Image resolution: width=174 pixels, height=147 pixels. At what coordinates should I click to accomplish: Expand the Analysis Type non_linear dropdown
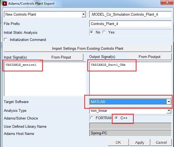pos(168,111)
